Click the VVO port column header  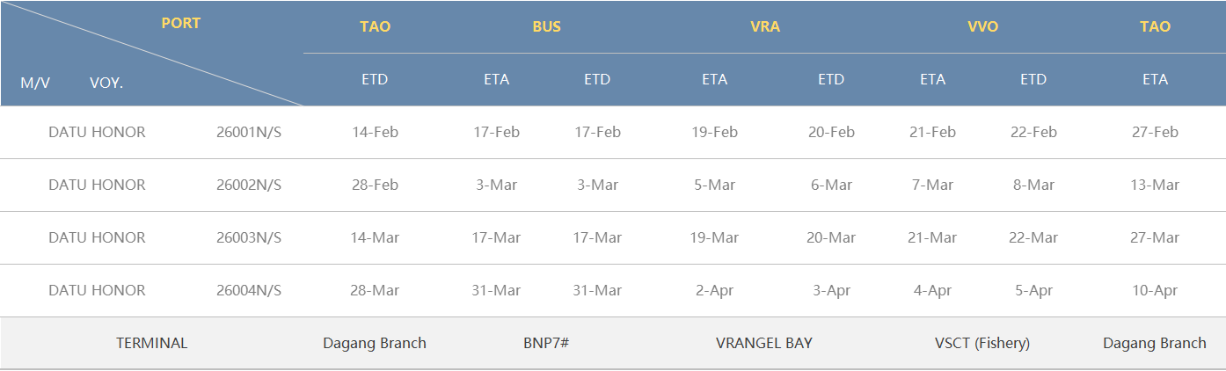click(982, 26)
